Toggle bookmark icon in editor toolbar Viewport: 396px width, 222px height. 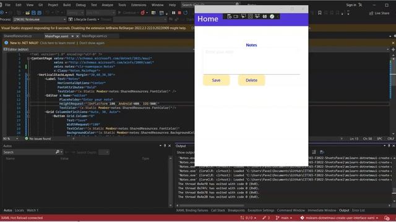tap(319, 13)
